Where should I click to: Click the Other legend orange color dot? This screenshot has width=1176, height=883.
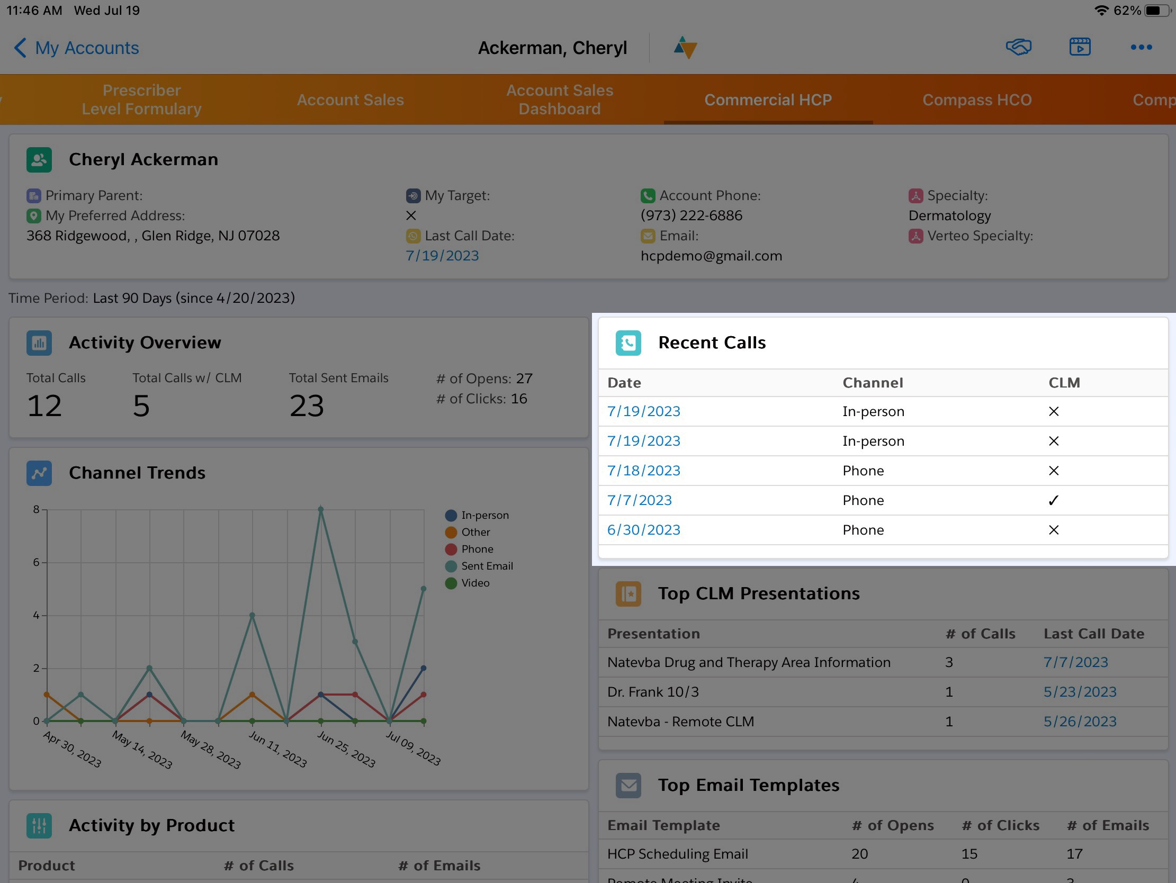[451, 532]
